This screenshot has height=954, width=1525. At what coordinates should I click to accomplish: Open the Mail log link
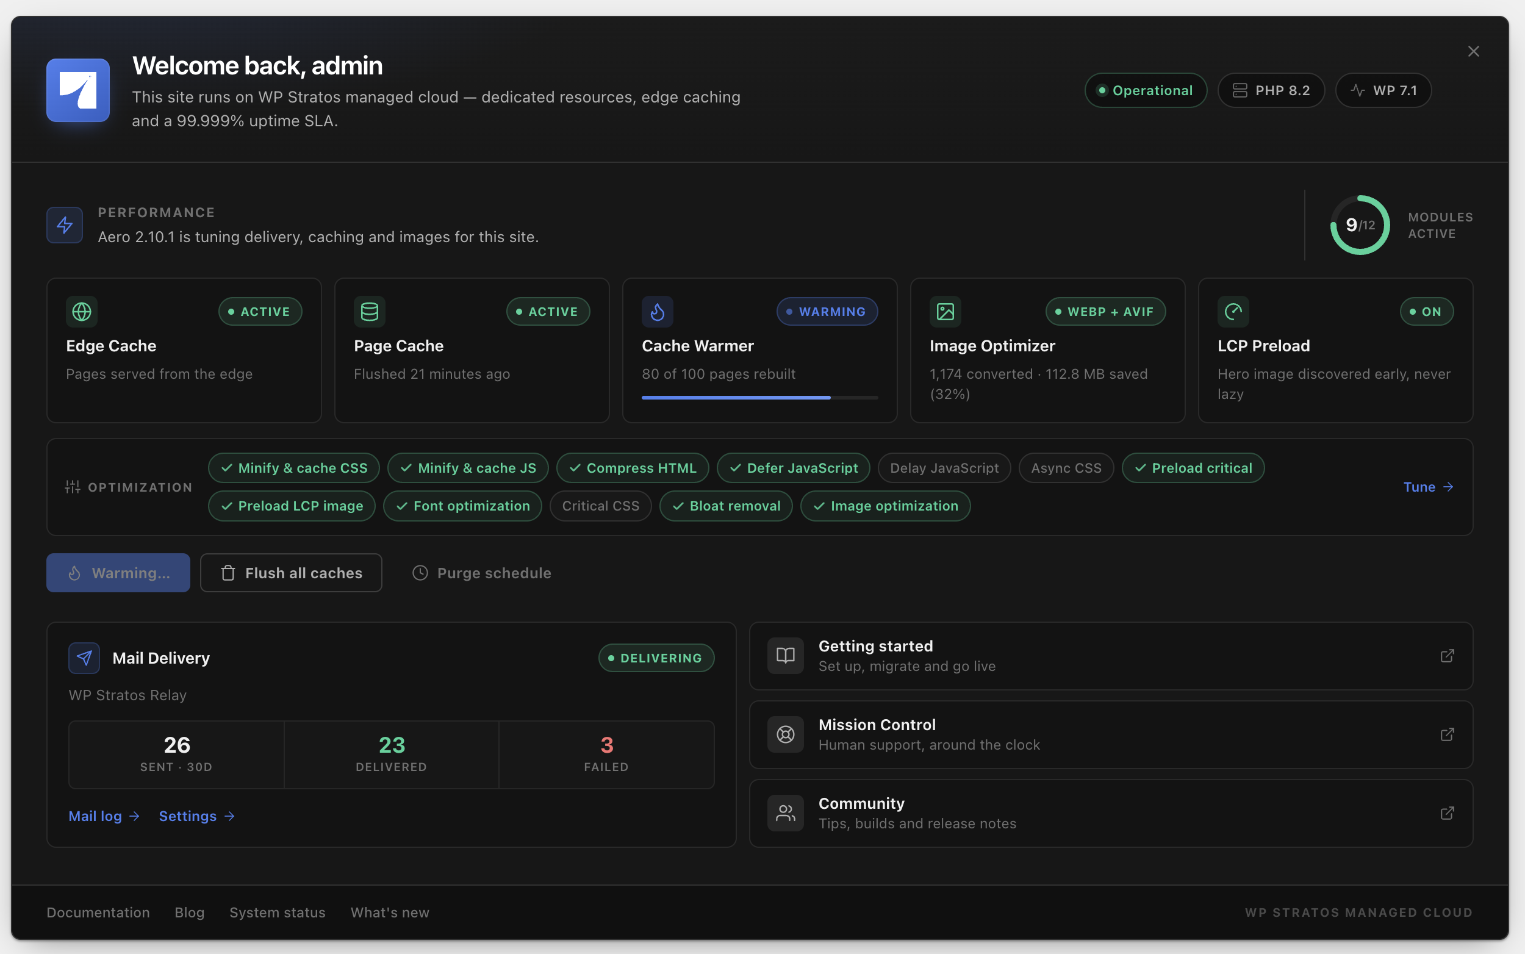(x=104, y=816)
